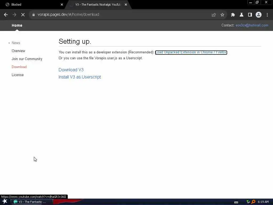This screenshot has height=205, width=273.
Task: Open Overview in the sidebar
Action: (x=18, y=51)
